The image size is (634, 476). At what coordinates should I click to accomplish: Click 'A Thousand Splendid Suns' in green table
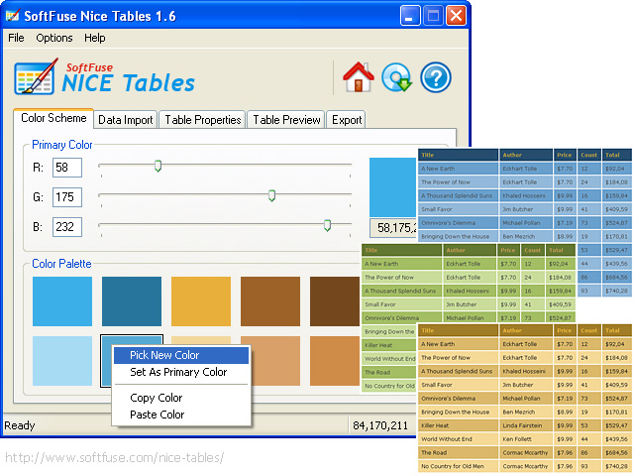(400, 291)
